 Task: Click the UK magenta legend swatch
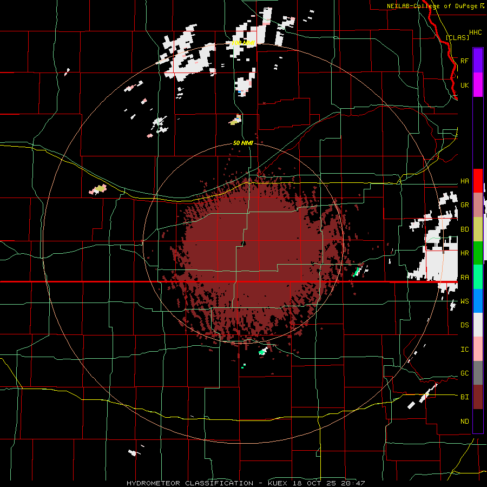click(x=478, y=85)
